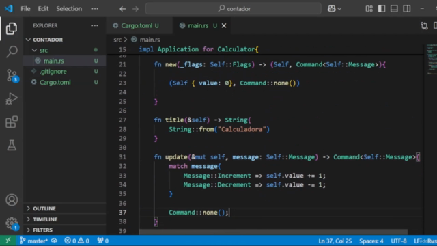This screenshot has width=437, height=246.
Task: Open the Extensions view
Action: tap(12, 122)
